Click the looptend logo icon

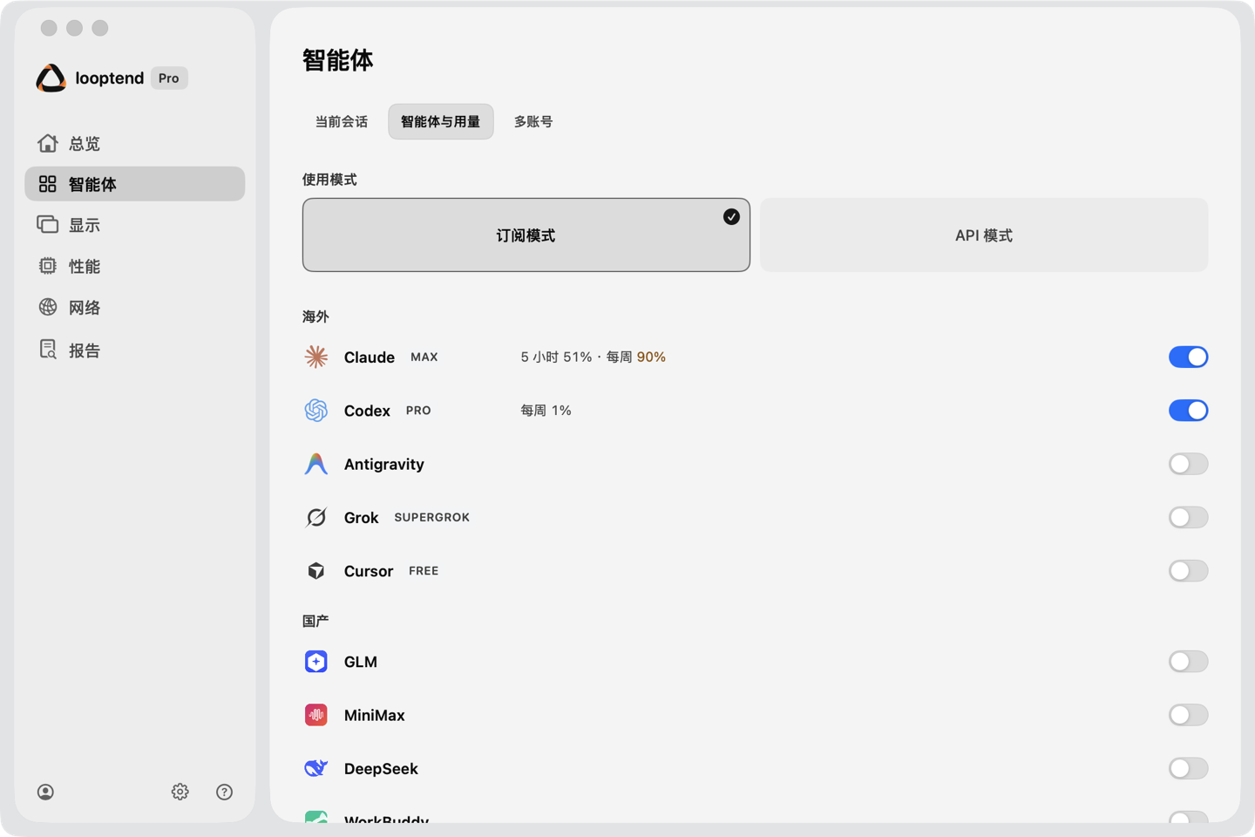pos(51,78)
